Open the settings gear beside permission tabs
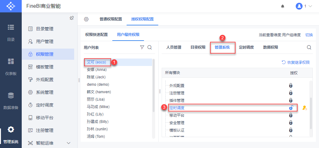Screen dimensions: 319x148 [x=86, y=19]
